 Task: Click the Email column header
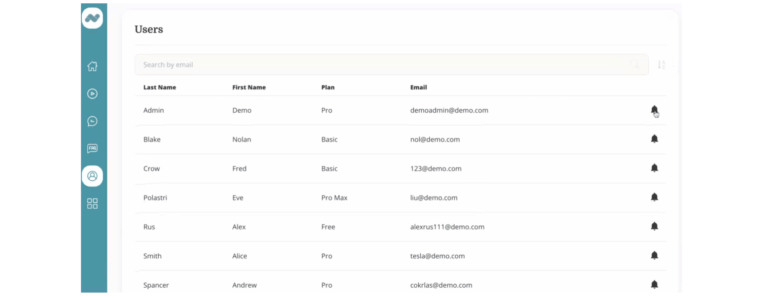(x=418, y=87)
